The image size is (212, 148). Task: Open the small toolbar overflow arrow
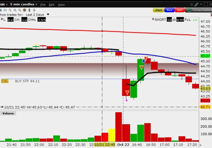tap(38, 10)
